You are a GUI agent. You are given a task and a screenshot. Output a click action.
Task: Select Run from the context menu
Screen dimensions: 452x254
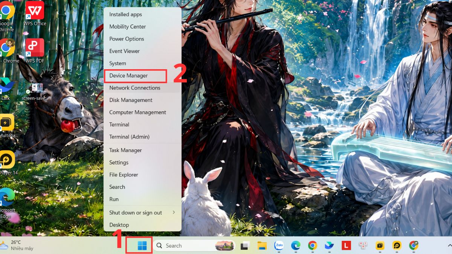(142, 199)
